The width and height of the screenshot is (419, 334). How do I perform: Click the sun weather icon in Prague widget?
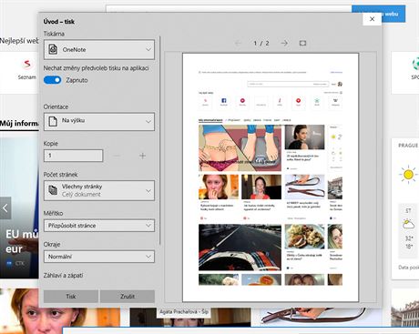(408, 175)
